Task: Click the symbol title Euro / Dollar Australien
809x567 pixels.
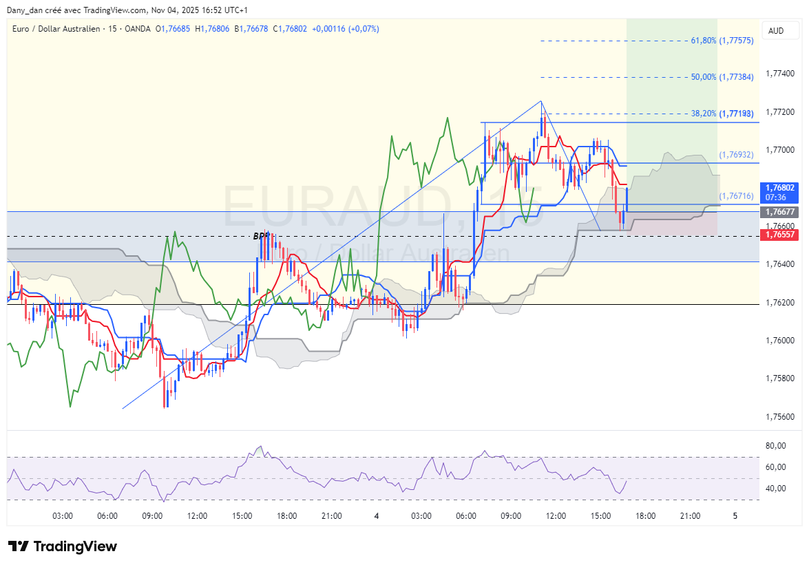Action: click(x=56, y=29)
